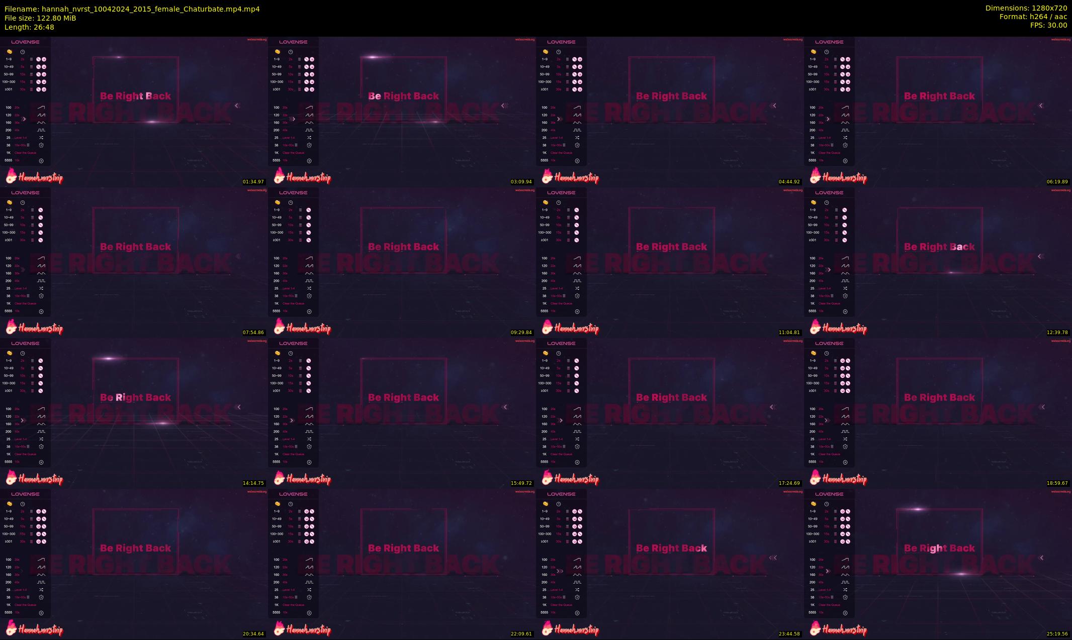
Task: Click the LOVENSE header in the 20:34.64 frame
Action: coord(25,494)
